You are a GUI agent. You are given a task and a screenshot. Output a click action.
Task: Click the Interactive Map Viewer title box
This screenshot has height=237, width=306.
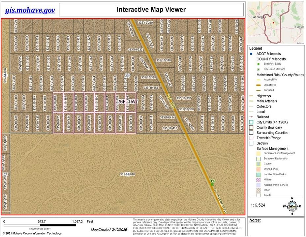coord(151,10)
